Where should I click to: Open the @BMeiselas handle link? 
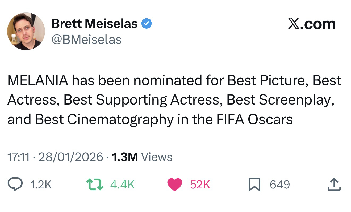(x=86, y=40)
